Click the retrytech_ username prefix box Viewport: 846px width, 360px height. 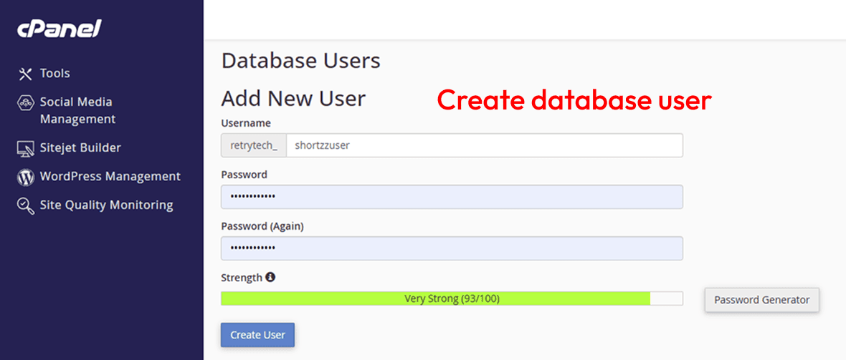coord(254,145)
